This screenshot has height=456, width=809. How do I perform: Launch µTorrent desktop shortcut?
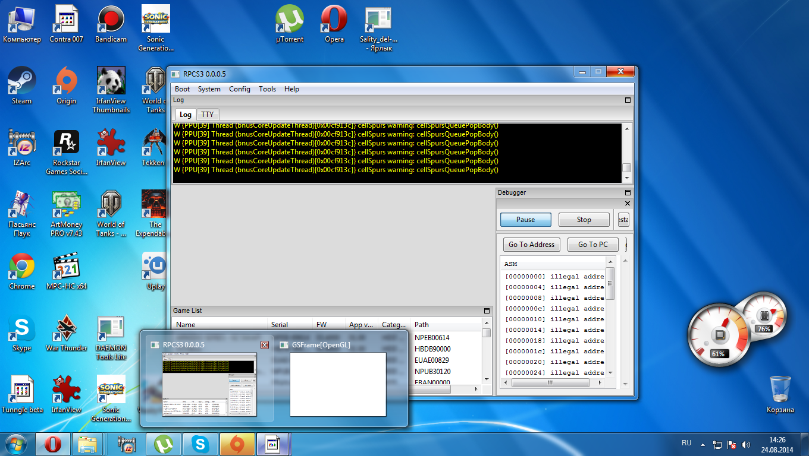(290, 24)
